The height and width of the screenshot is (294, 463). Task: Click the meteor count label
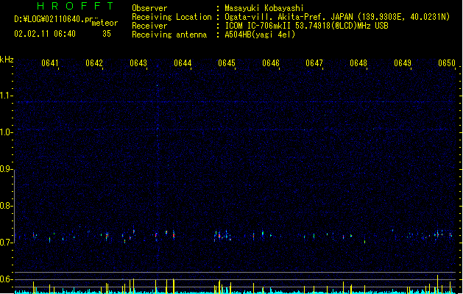(x=105, y=23)
